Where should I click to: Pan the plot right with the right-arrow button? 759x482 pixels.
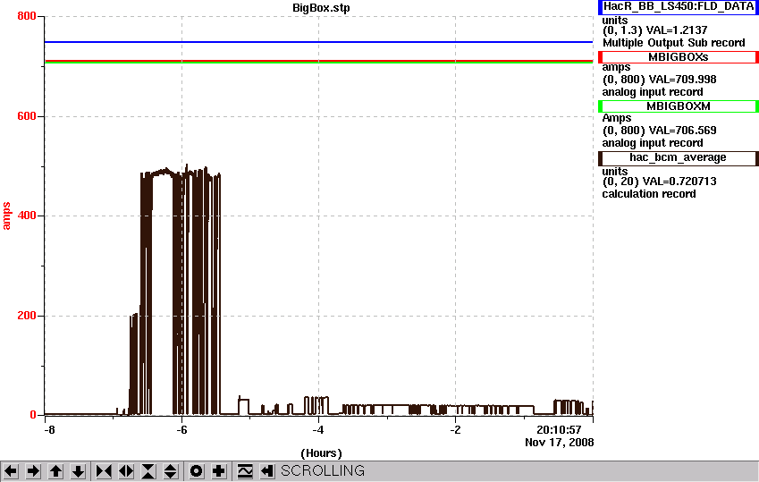(x=33, y=471)
